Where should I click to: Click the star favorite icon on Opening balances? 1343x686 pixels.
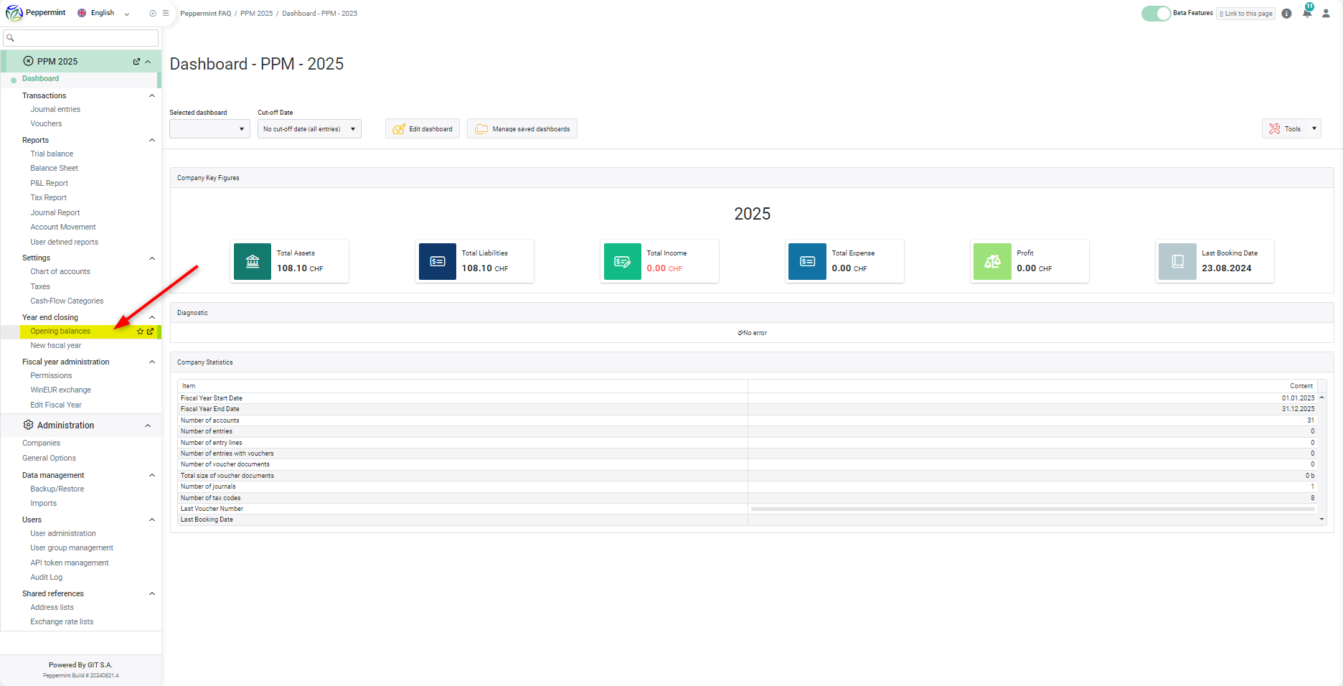(141, 332)
